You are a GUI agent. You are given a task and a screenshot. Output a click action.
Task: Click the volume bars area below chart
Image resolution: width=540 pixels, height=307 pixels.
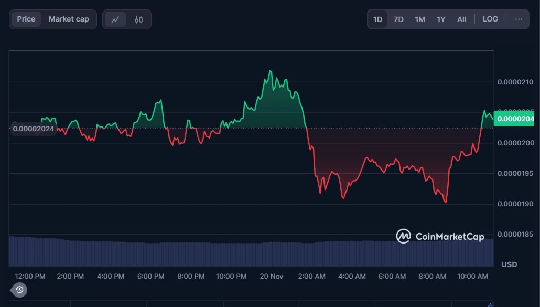252,253
